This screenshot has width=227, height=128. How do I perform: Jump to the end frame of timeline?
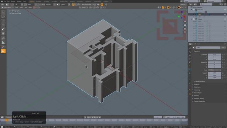point(100,117)
